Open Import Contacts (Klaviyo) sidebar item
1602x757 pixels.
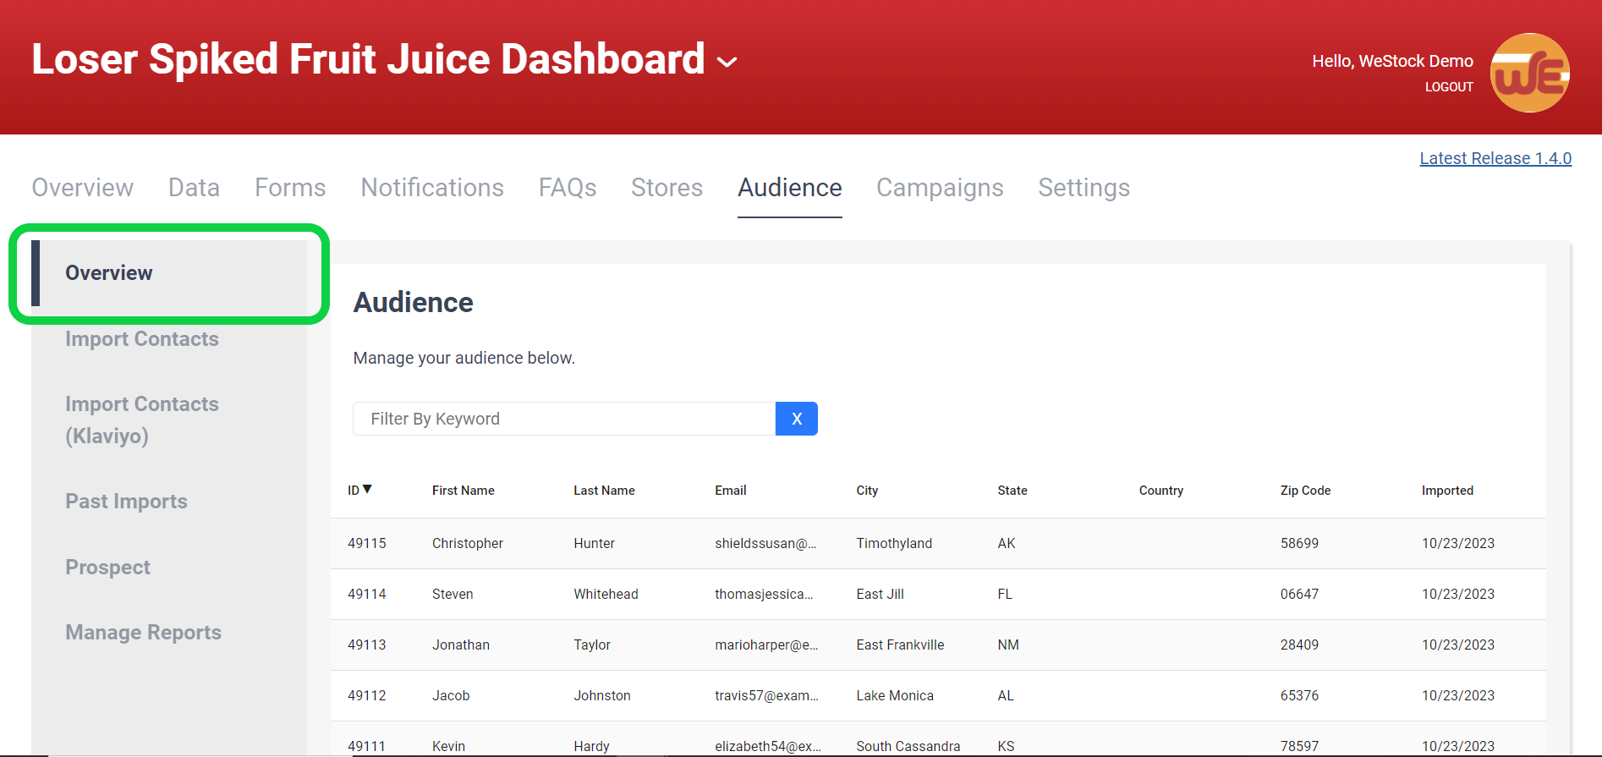click(x=142, y=420)
